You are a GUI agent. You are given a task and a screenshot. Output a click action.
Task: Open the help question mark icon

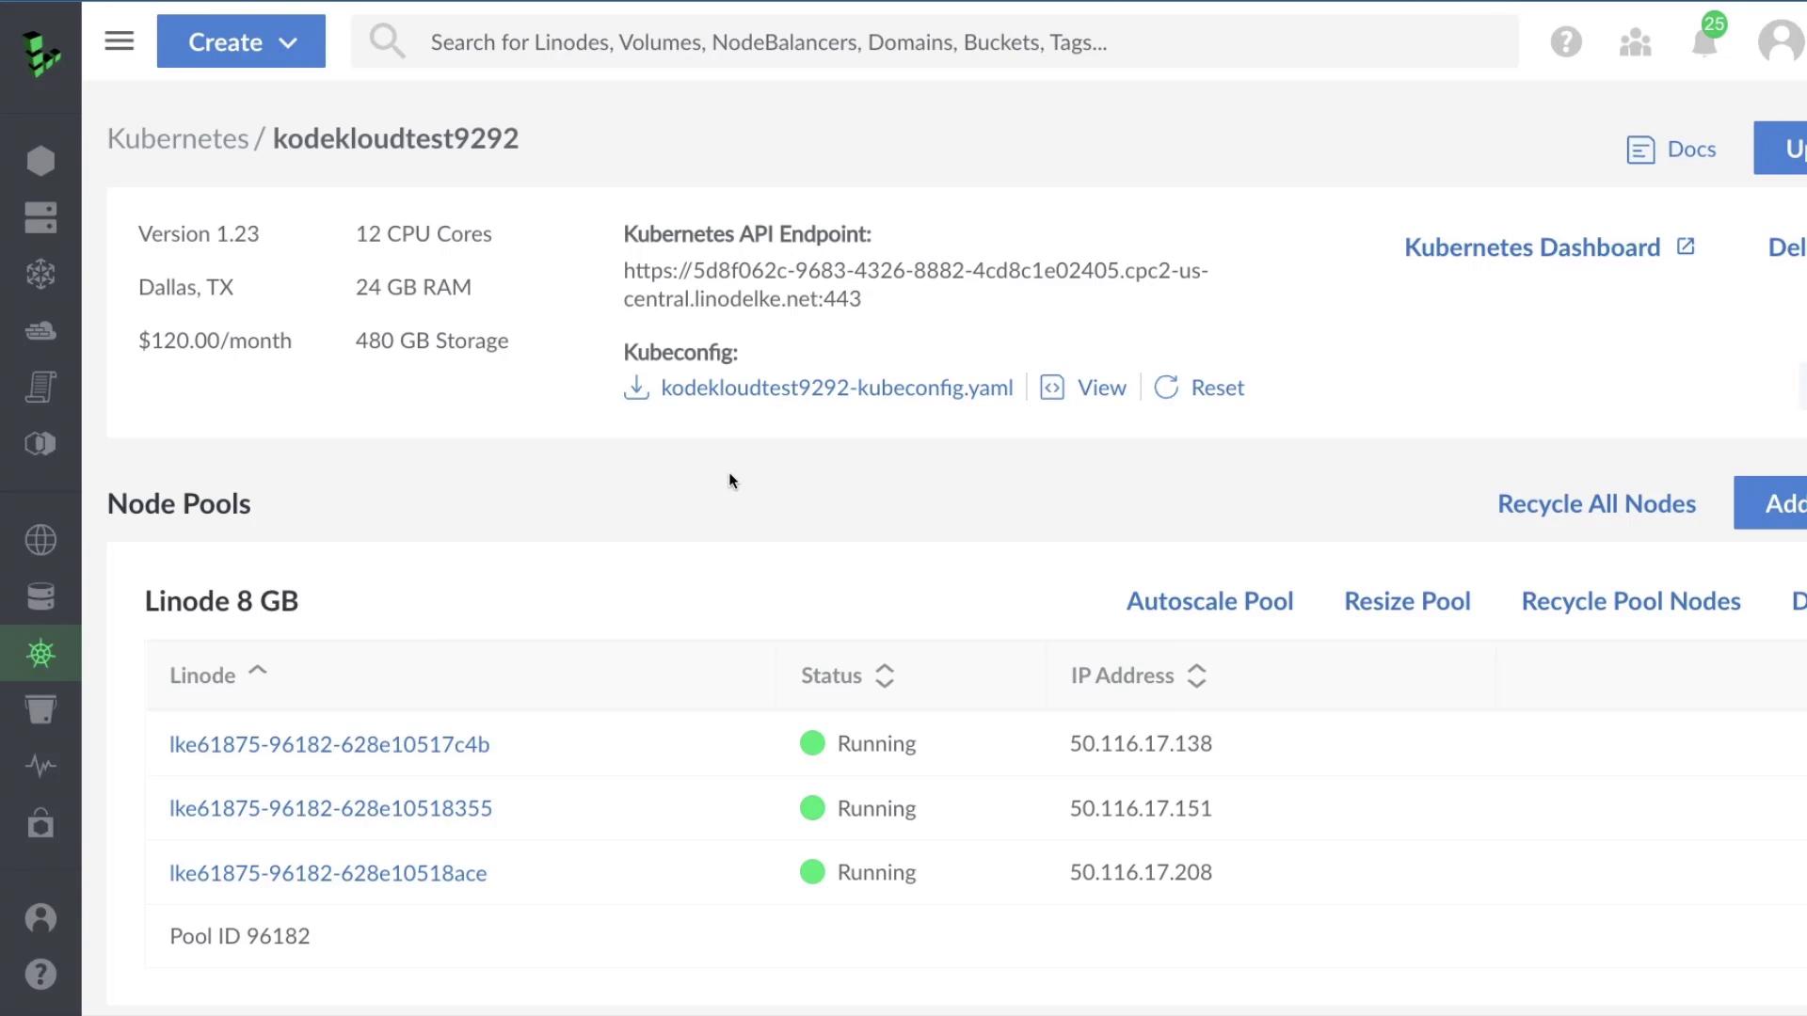pos(1566,42)
